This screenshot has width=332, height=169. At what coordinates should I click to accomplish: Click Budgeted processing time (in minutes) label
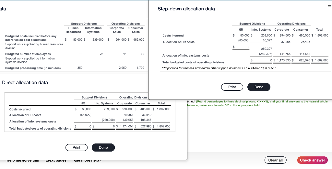pos(33,68)
